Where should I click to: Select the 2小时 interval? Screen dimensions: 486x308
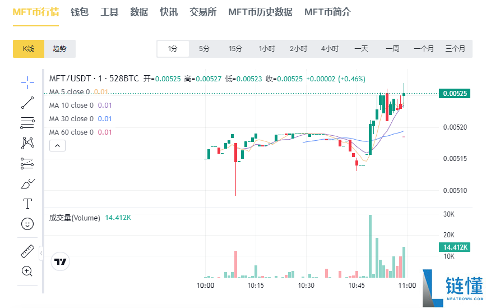[x=298, y=49]
